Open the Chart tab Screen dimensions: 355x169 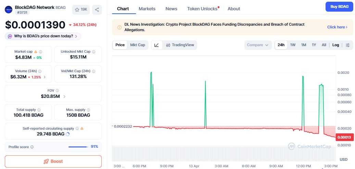(x=123, y=9)
